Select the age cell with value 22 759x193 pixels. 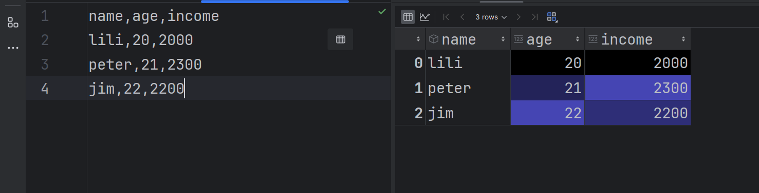click(x=548, y=113)
